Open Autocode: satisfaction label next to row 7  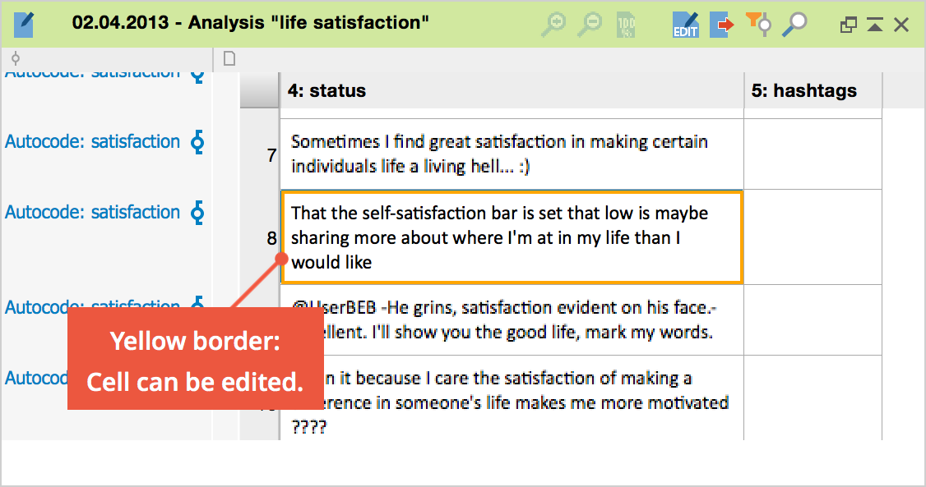pos(92,142)
